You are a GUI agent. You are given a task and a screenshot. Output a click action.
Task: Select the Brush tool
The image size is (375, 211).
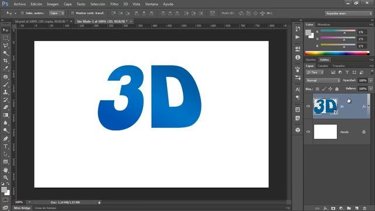5,84
